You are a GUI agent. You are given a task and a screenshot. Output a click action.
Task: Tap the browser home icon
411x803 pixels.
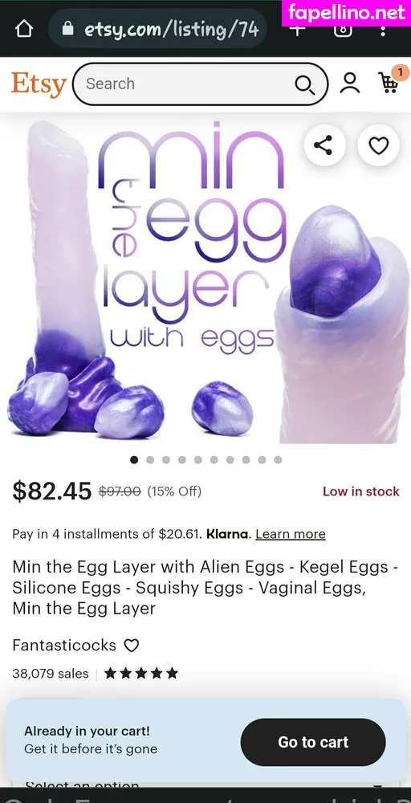click(x=23, y=29)
